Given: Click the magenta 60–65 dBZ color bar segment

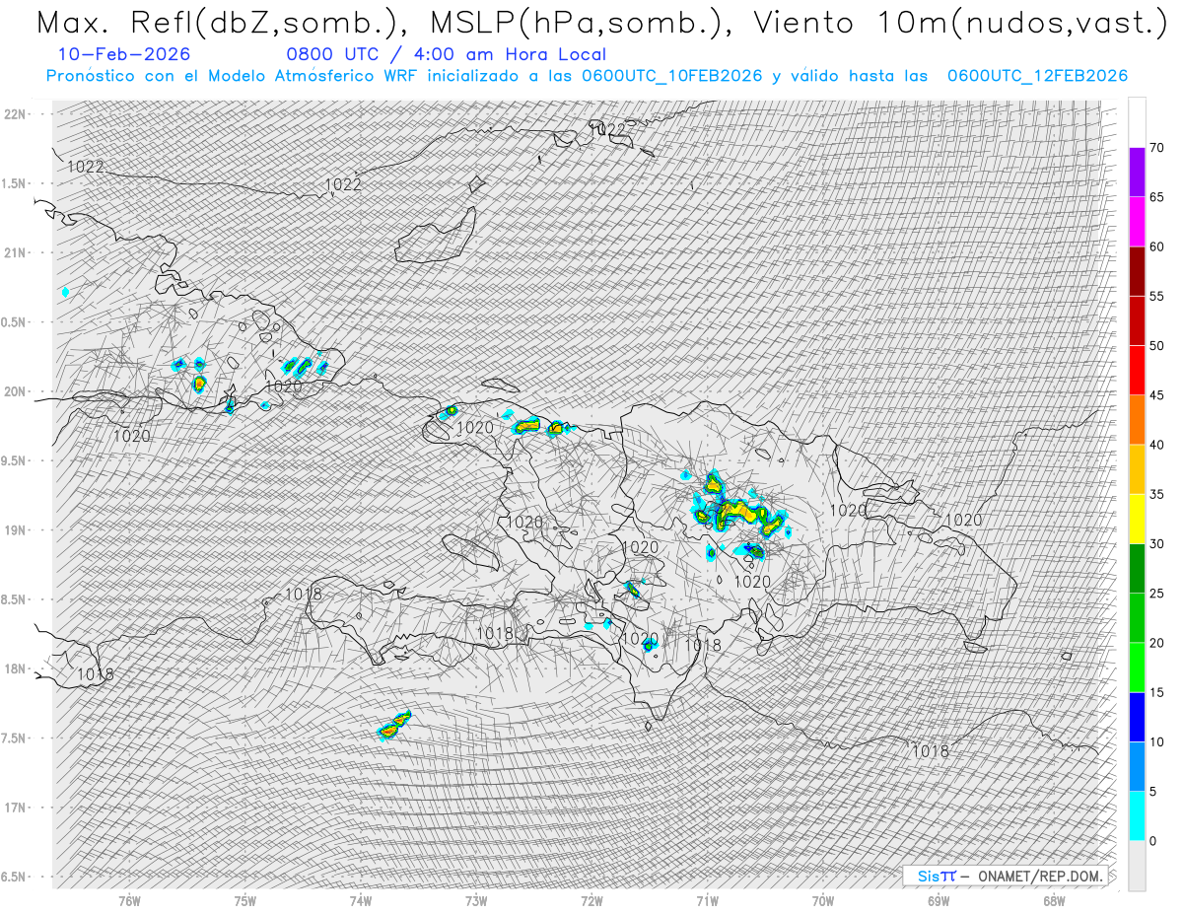Looking at the screenshot, I should [1137, 222].
